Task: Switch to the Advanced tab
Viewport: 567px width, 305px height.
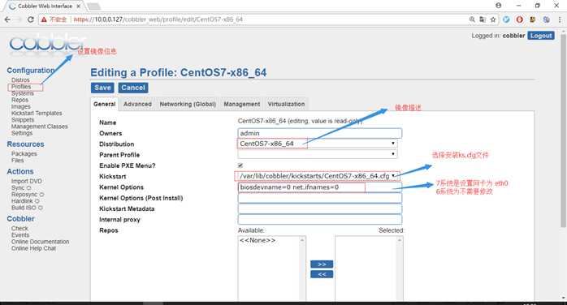Action: (x=137, y=104)
